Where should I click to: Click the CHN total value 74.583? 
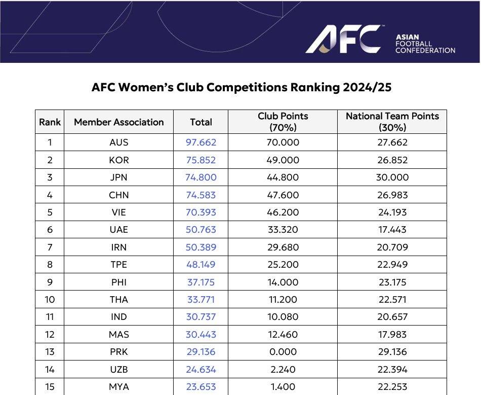pyautogui.click(x=201, y=195)
